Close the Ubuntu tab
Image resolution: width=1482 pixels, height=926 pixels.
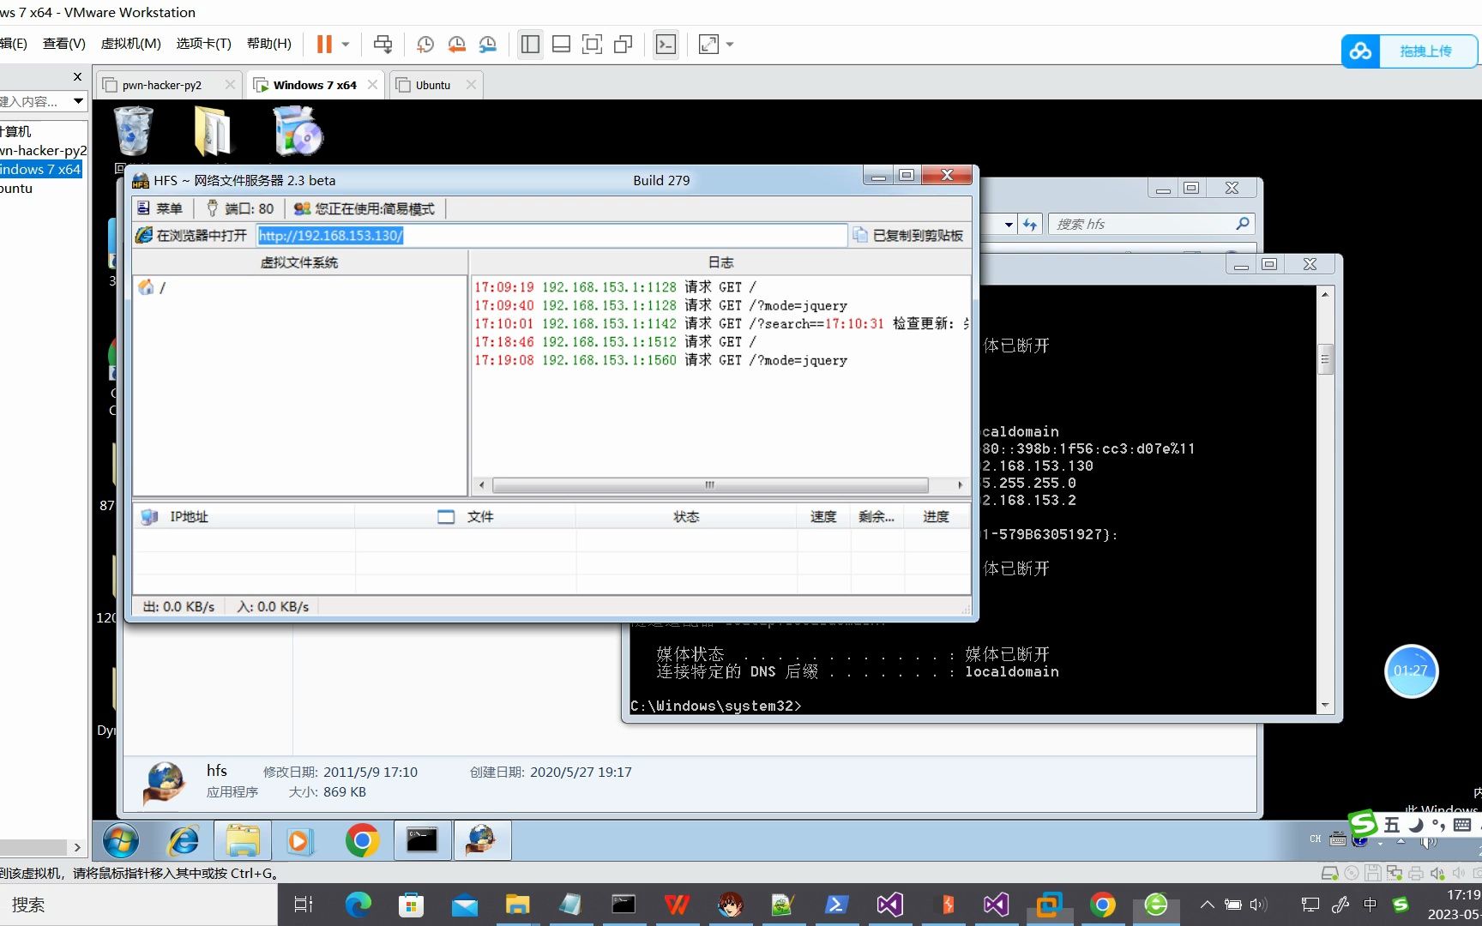click(471, 85)
